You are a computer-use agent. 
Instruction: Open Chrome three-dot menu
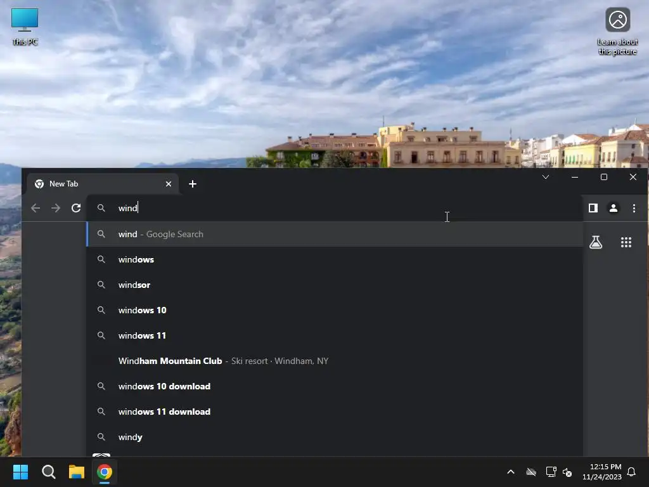pyautogui.click(x=634, y=208)
